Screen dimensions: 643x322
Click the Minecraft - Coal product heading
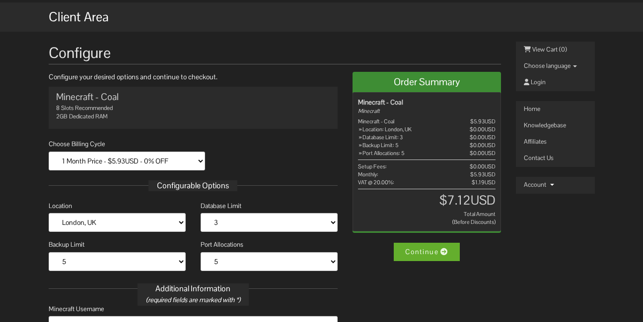coord(87,97)
